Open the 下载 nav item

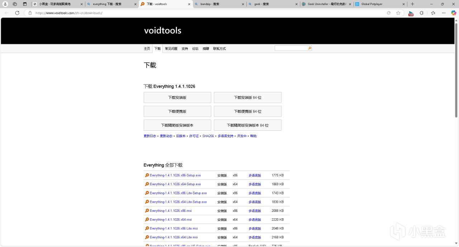point(157,48)
